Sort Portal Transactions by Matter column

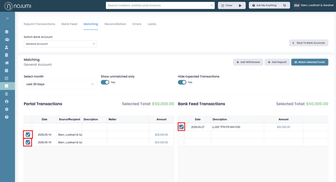pyautogui.click(x=128, y=119)
